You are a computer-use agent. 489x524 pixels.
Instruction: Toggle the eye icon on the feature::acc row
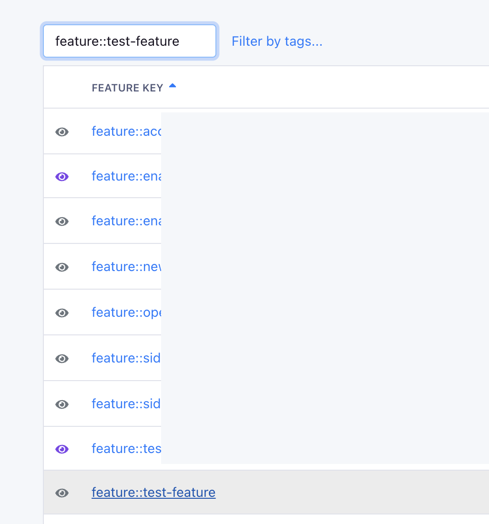(x=62, y=132)
